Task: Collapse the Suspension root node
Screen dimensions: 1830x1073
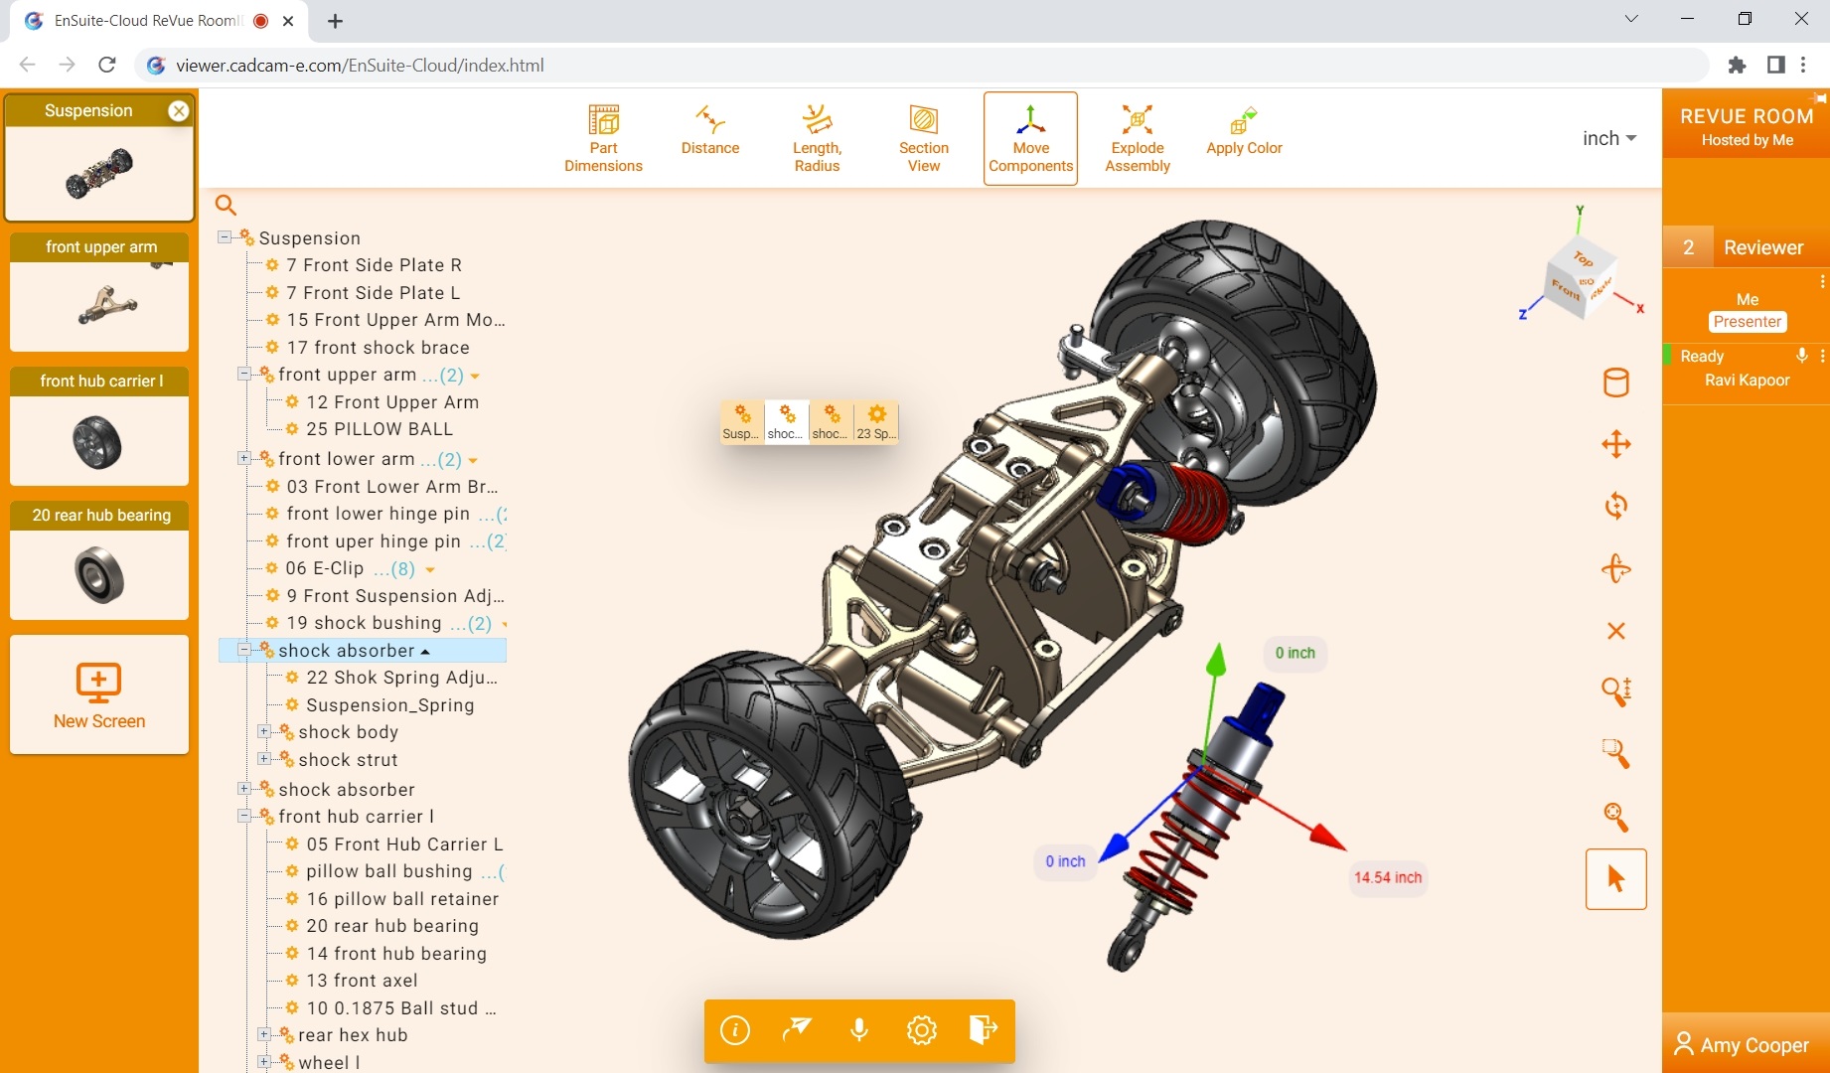Action: [x=225, y=237]
